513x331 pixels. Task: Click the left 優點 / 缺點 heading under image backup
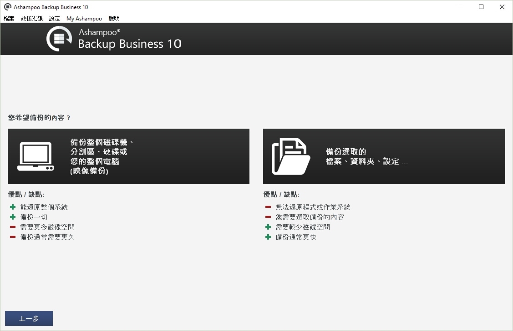coord(26,195)
